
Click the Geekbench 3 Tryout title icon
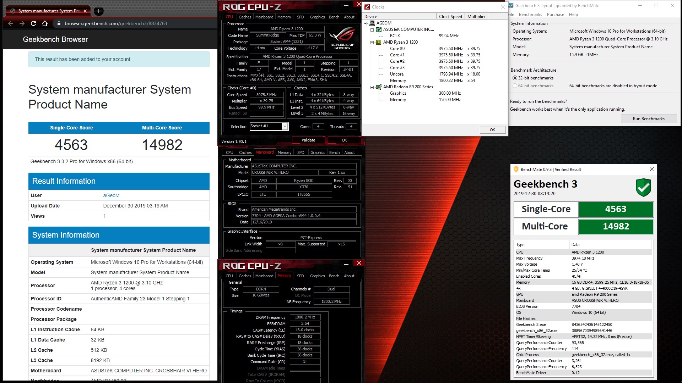tap(511, 6)
